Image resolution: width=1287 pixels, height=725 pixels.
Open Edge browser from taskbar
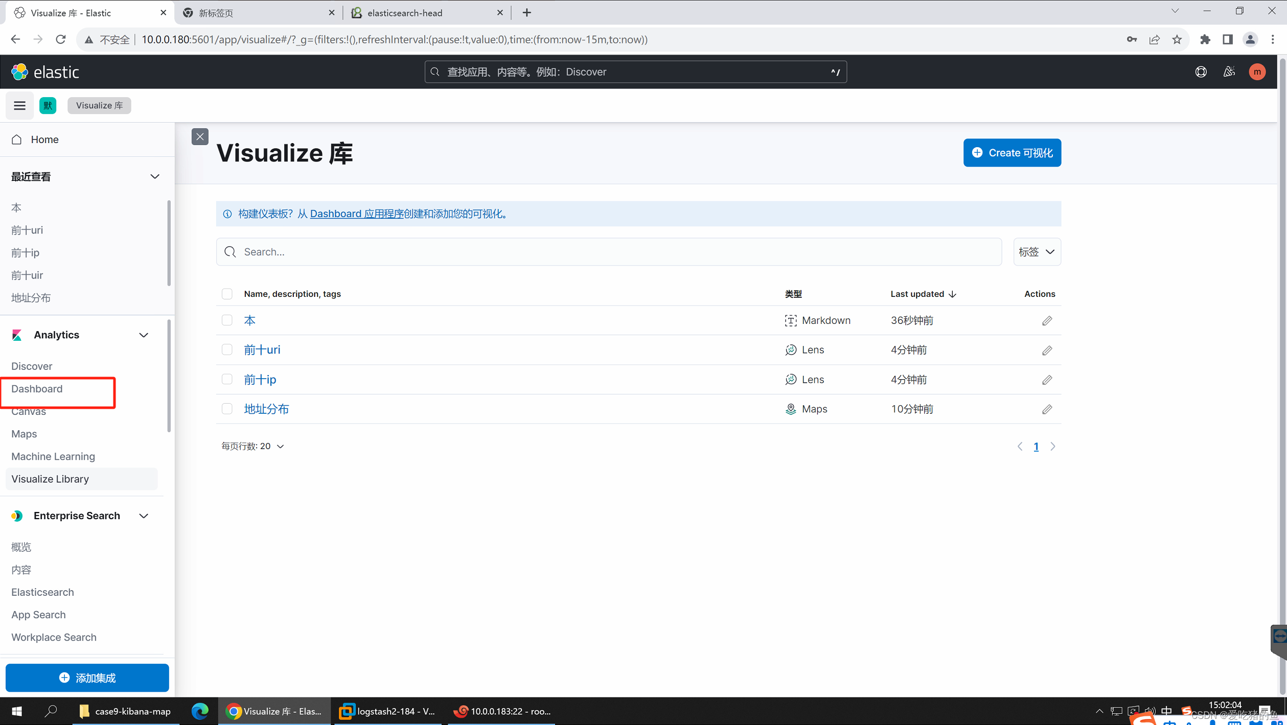point(200,711)
